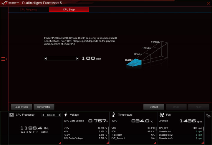Select the 100MHz blue strap segment
Viewport: 212px width, 145px height.
[x=134, y=63]
